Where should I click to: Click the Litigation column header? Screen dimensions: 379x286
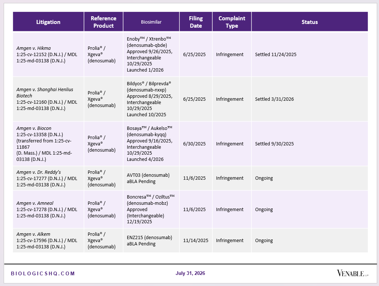tap(48, 22)
